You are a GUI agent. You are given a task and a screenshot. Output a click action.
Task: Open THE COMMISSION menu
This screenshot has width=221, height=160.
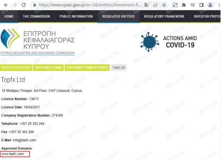pos(36,16)
